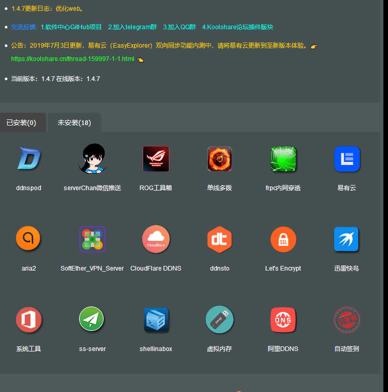Click the 阿里DDNS plugin label
This screenshot has height=392, width=388.
point(283,349)
